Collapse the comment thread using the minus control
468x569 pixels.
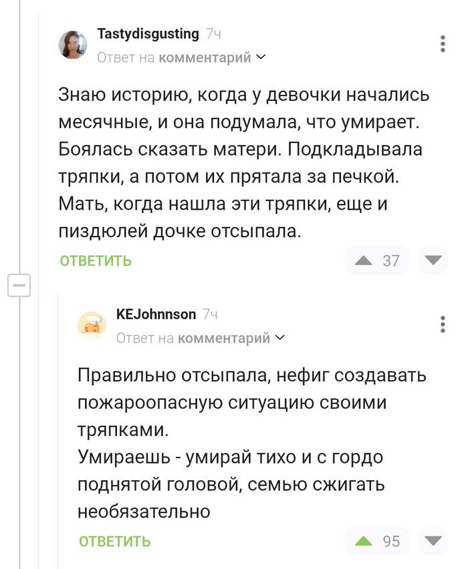[x=18, y=284]
